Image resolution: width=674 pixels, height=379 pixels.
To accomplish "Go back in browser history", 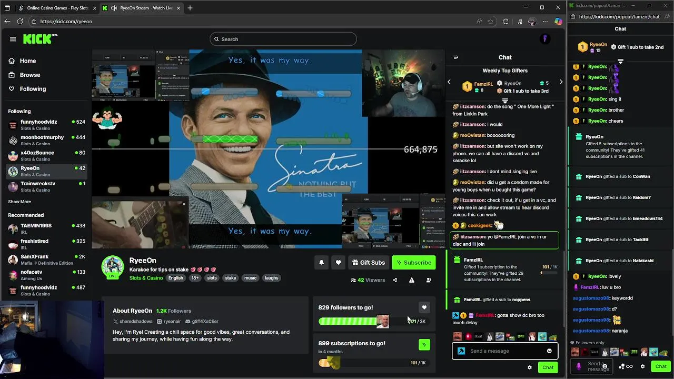I will pyautogui.click(x=7, y=22).
